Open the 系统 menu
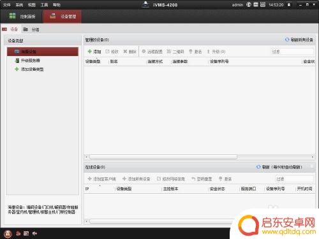The image size is (319, 239). 19,4
